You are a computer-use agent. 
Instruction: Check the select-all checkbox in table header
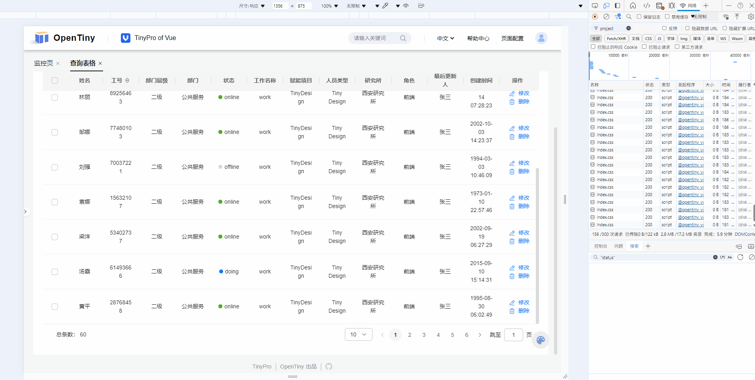55,80
